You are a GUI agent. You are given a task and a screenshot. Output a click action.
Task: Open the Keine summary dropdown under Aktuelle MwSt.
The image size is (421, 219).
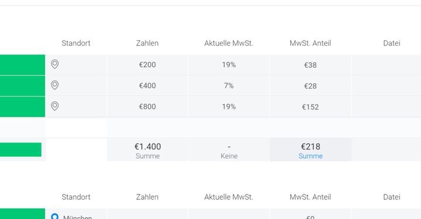229,156
